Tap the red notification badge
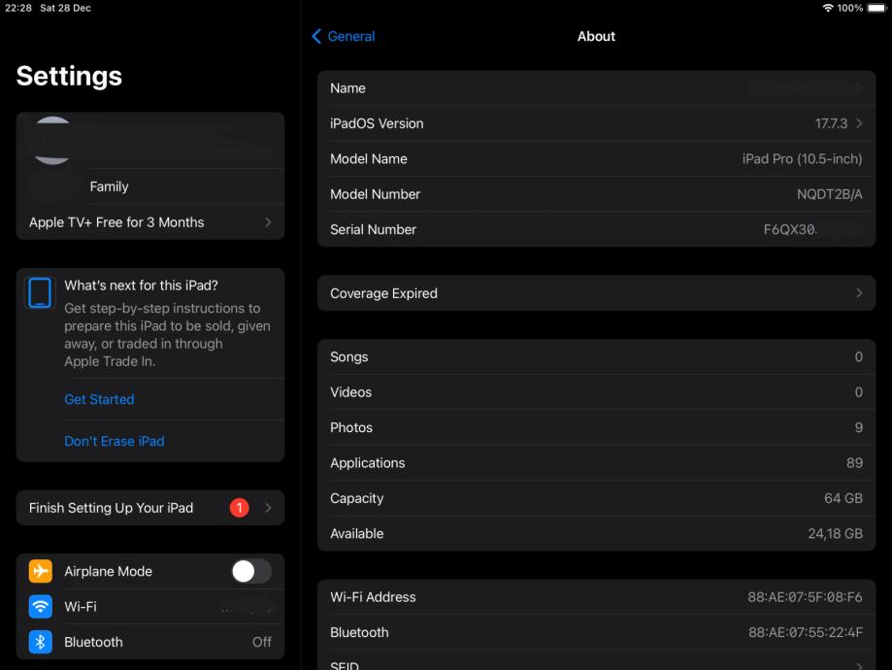Image resolution: width=892 pixels, height=670 pixels. coord(240,507)
